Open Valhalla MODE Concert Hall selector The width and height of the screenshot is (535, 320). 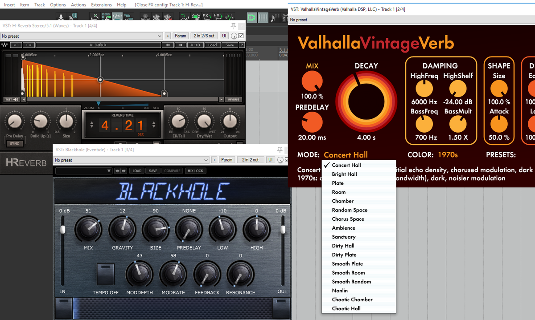pos(346,155)
